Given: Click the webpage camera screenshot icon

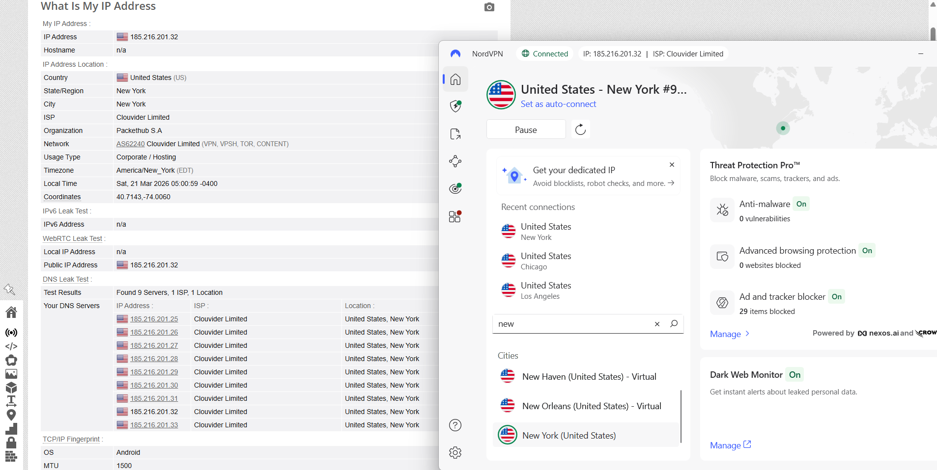Looking at the screenshot, I should [489, 7].
